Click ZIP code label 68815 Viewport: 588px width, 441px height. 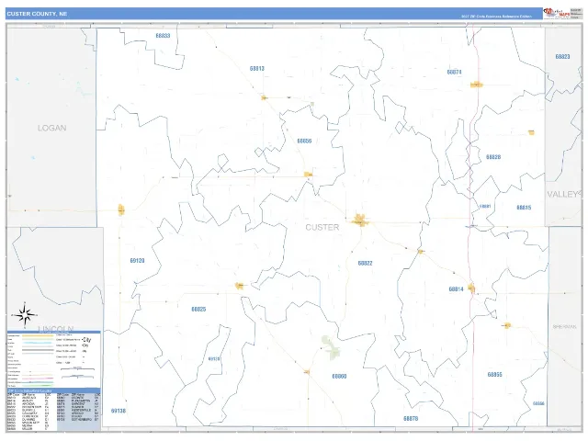pyautogui.click(x=524, y=208)
